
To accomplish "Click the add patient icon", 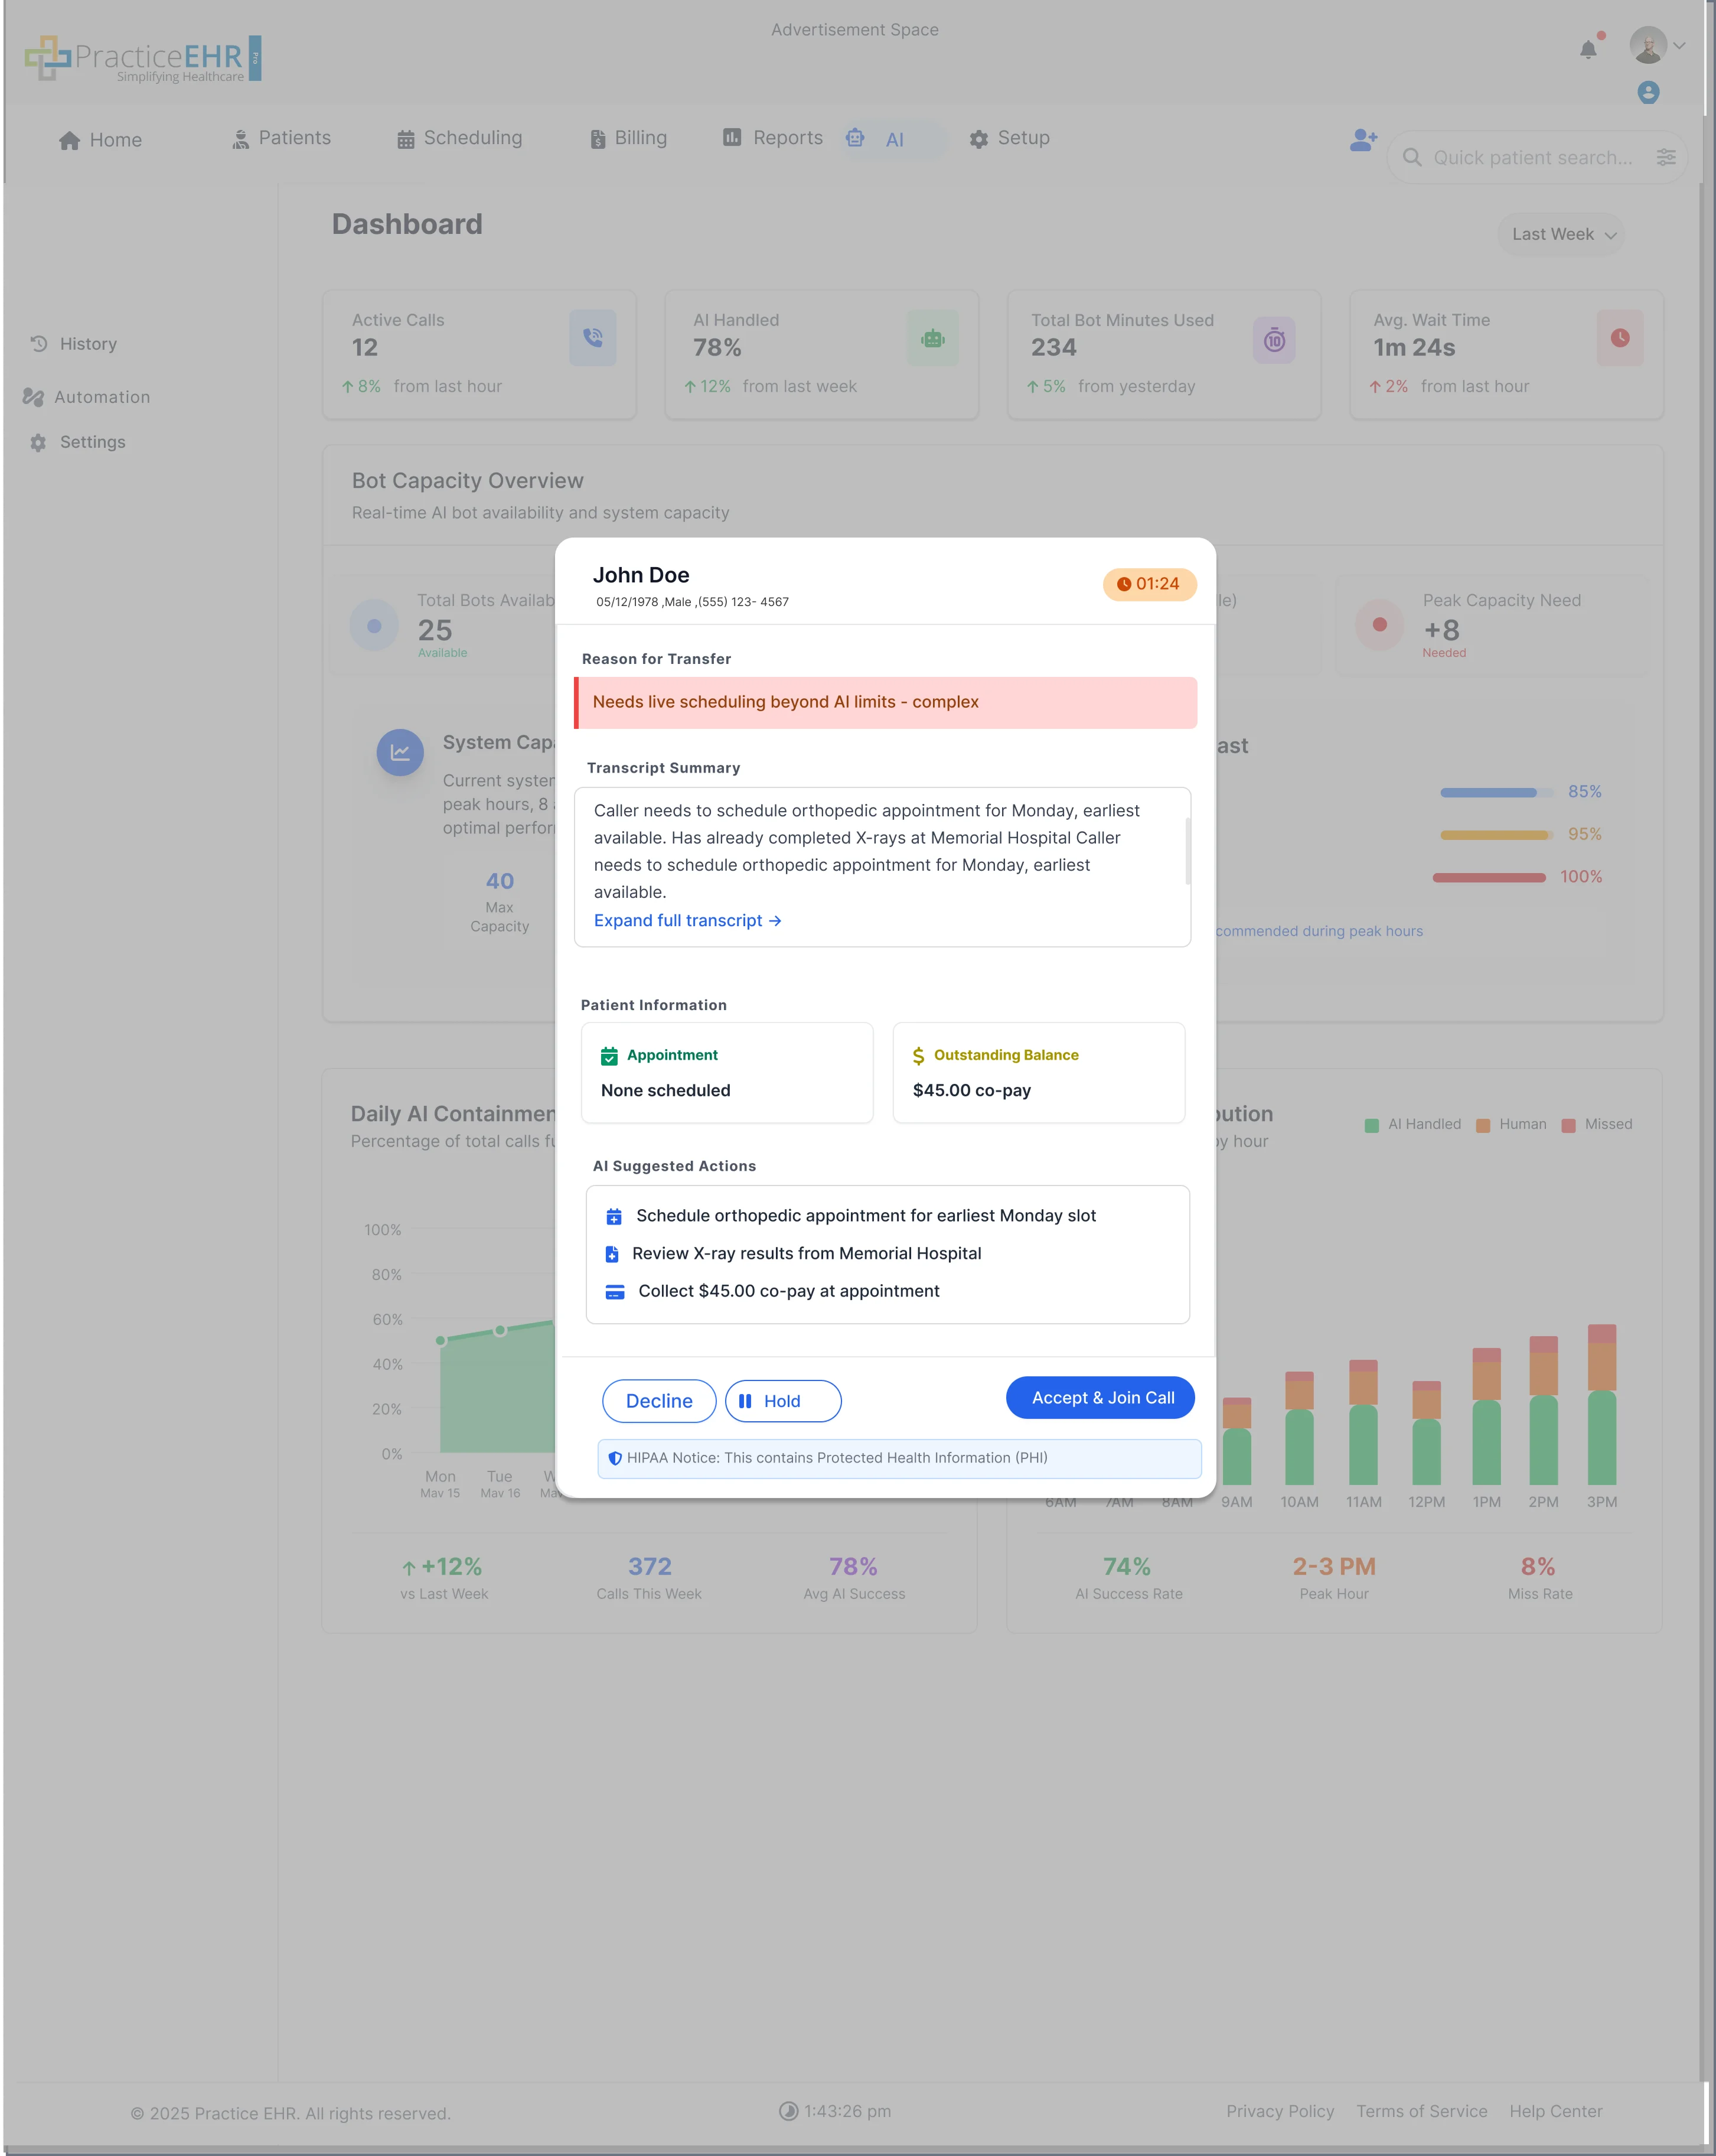I will point(1362,140).
